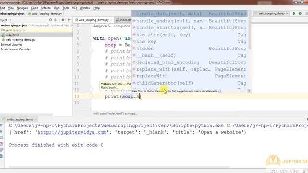This screenshot has width=308, height=173.
Task: Choose handle_endtag completion suggestion
Action: click(x=190, y=21)
